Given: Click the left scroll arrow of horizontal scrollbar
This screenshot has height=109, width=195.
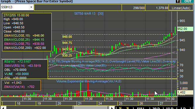Looking at the screenshot, I should coord(3,108).
